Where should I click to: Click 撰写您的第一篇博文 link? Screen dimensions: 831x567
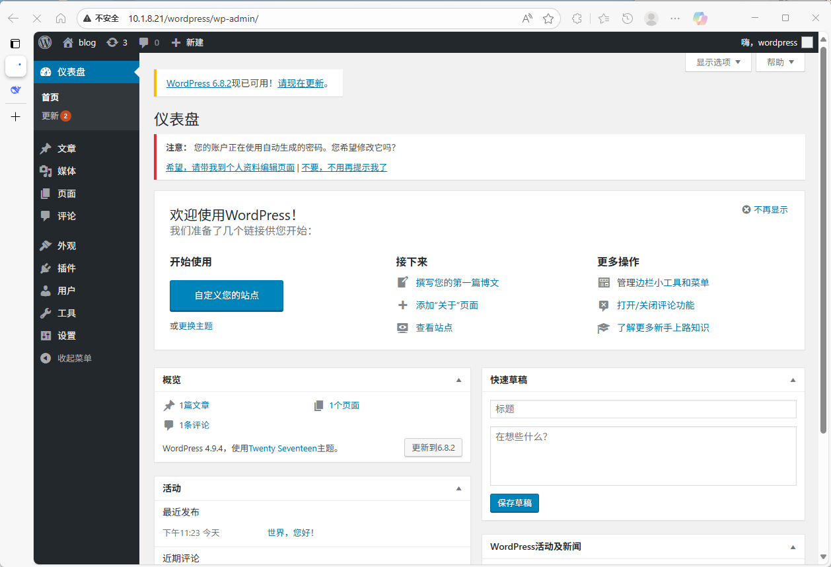pos(457,283)
